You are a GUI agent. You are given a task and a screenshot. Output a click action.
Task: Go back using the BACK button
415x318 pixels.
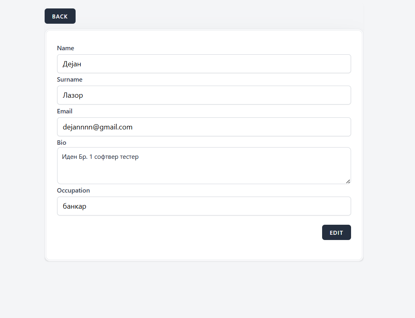pos(60,16)
